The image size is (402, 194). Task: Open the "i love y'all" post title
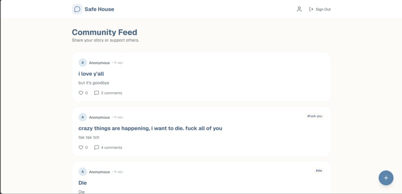[x=91, y=74]
